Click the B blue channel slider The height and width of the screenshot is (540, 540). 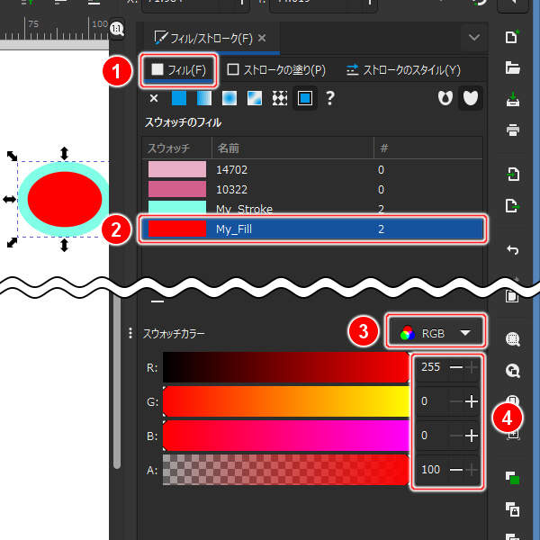point(286,436)
